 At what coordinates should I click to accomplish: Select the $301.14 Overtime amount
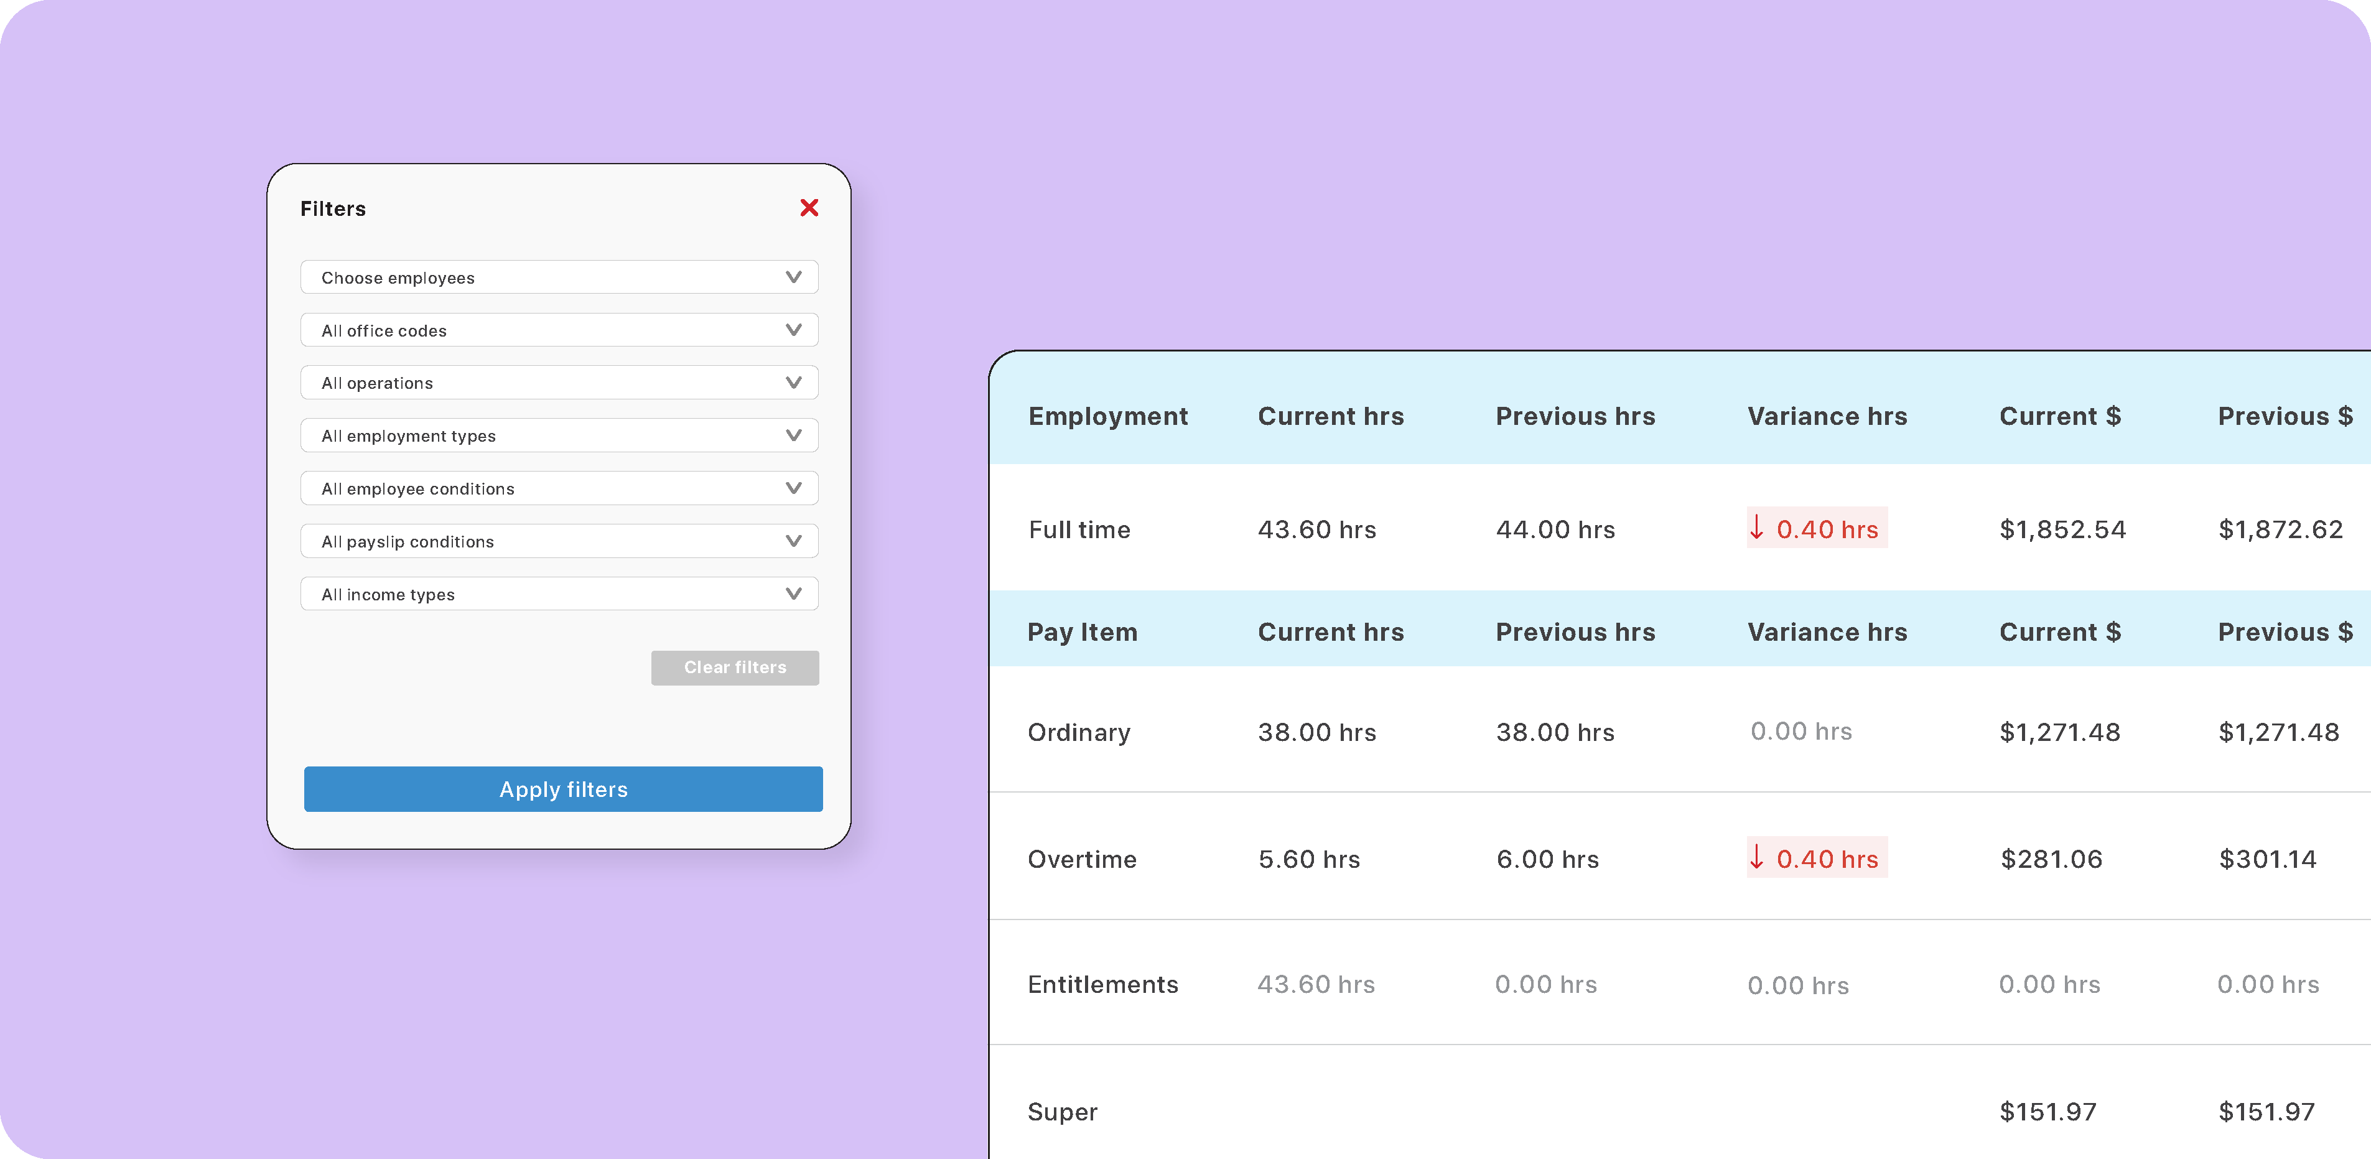[2267, 860]
